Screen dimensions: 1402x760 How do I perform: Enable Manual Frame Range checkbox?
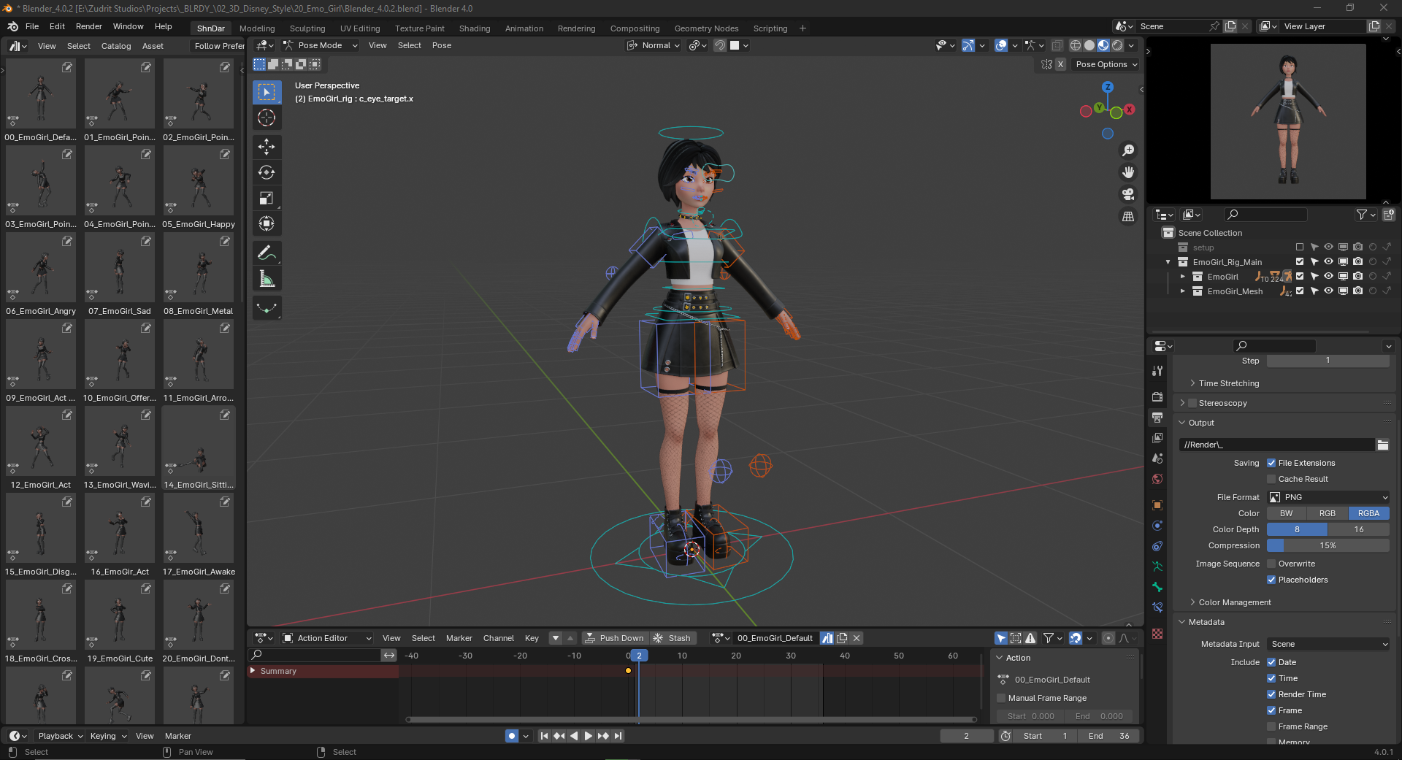tap(1001, 698)
